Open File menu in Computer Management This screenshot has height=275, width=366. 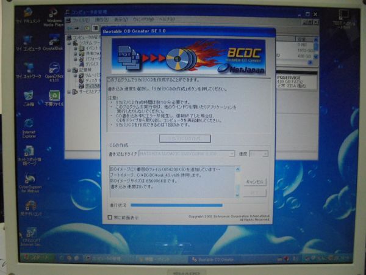(81, 20)
